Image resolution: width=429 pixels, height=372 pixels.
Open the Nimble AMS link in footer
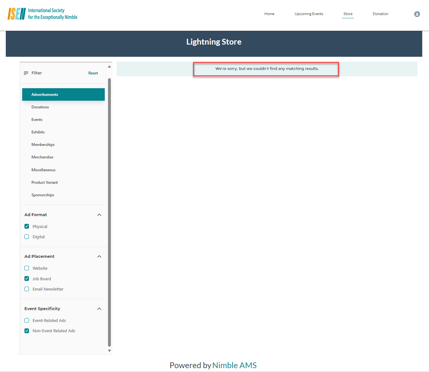(x=234, y=365)
